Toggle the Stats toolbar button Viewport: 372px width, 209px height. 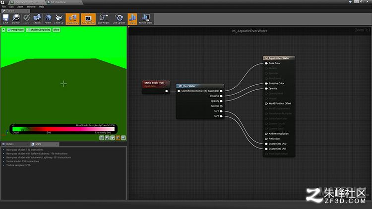[132, 19]
